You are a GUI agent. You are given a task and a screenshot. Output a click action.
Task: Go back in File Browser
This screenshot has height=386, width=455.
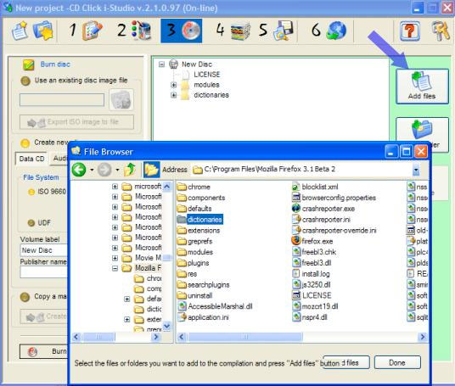click(79, 170)
